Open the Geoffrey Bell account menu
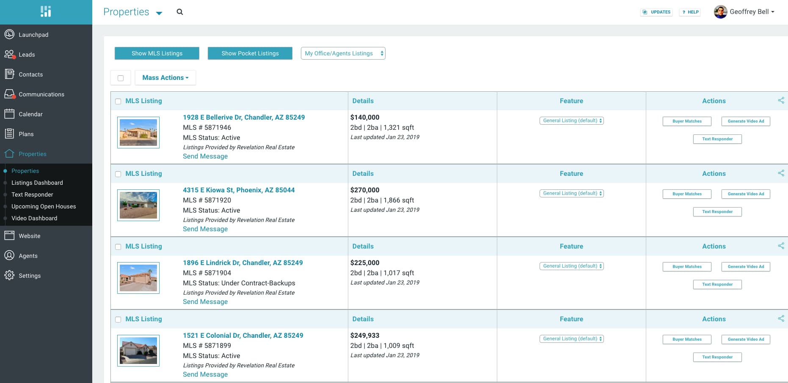The width and height of the screenshot is (788, 383). tap(752, 12)
